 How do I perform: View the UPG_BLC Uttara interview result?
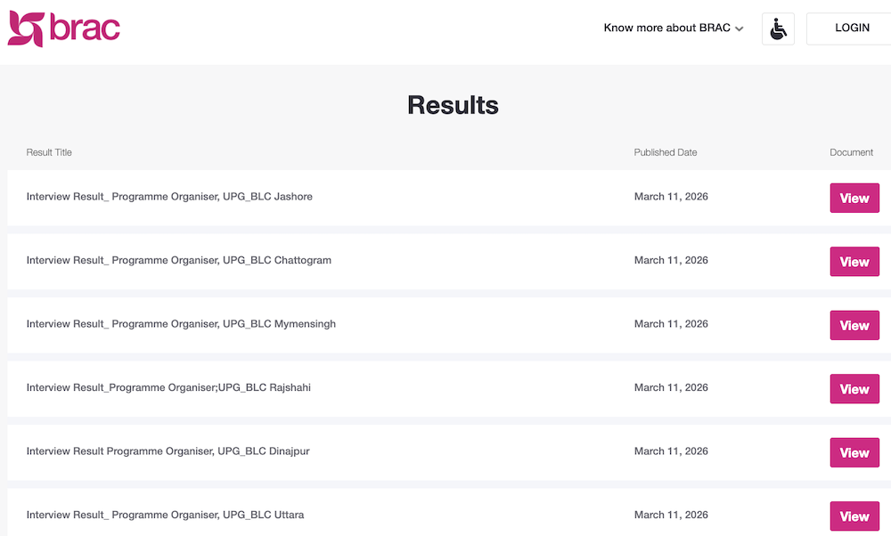[x=854, y=516]
